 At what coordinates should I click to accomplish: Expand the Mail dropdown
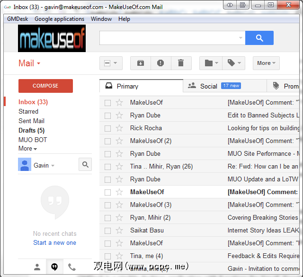point(29,63)
